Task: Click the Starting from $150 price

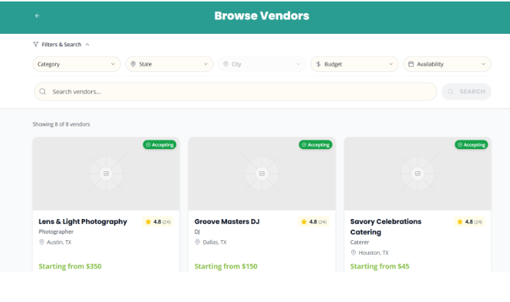Action: (x=226, y=266)
